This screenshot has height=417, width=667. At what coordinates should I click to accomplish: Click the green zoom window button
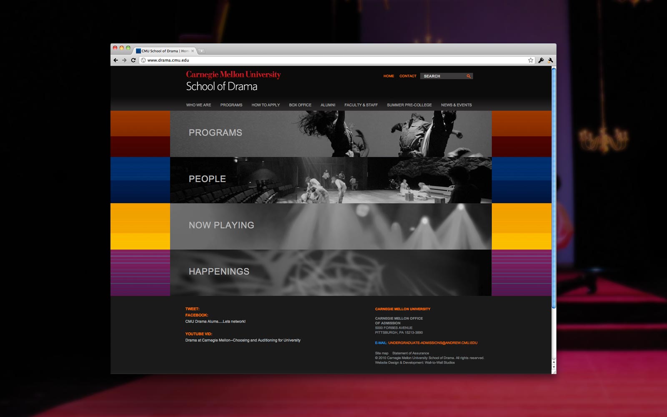click(x=128, y=48)
